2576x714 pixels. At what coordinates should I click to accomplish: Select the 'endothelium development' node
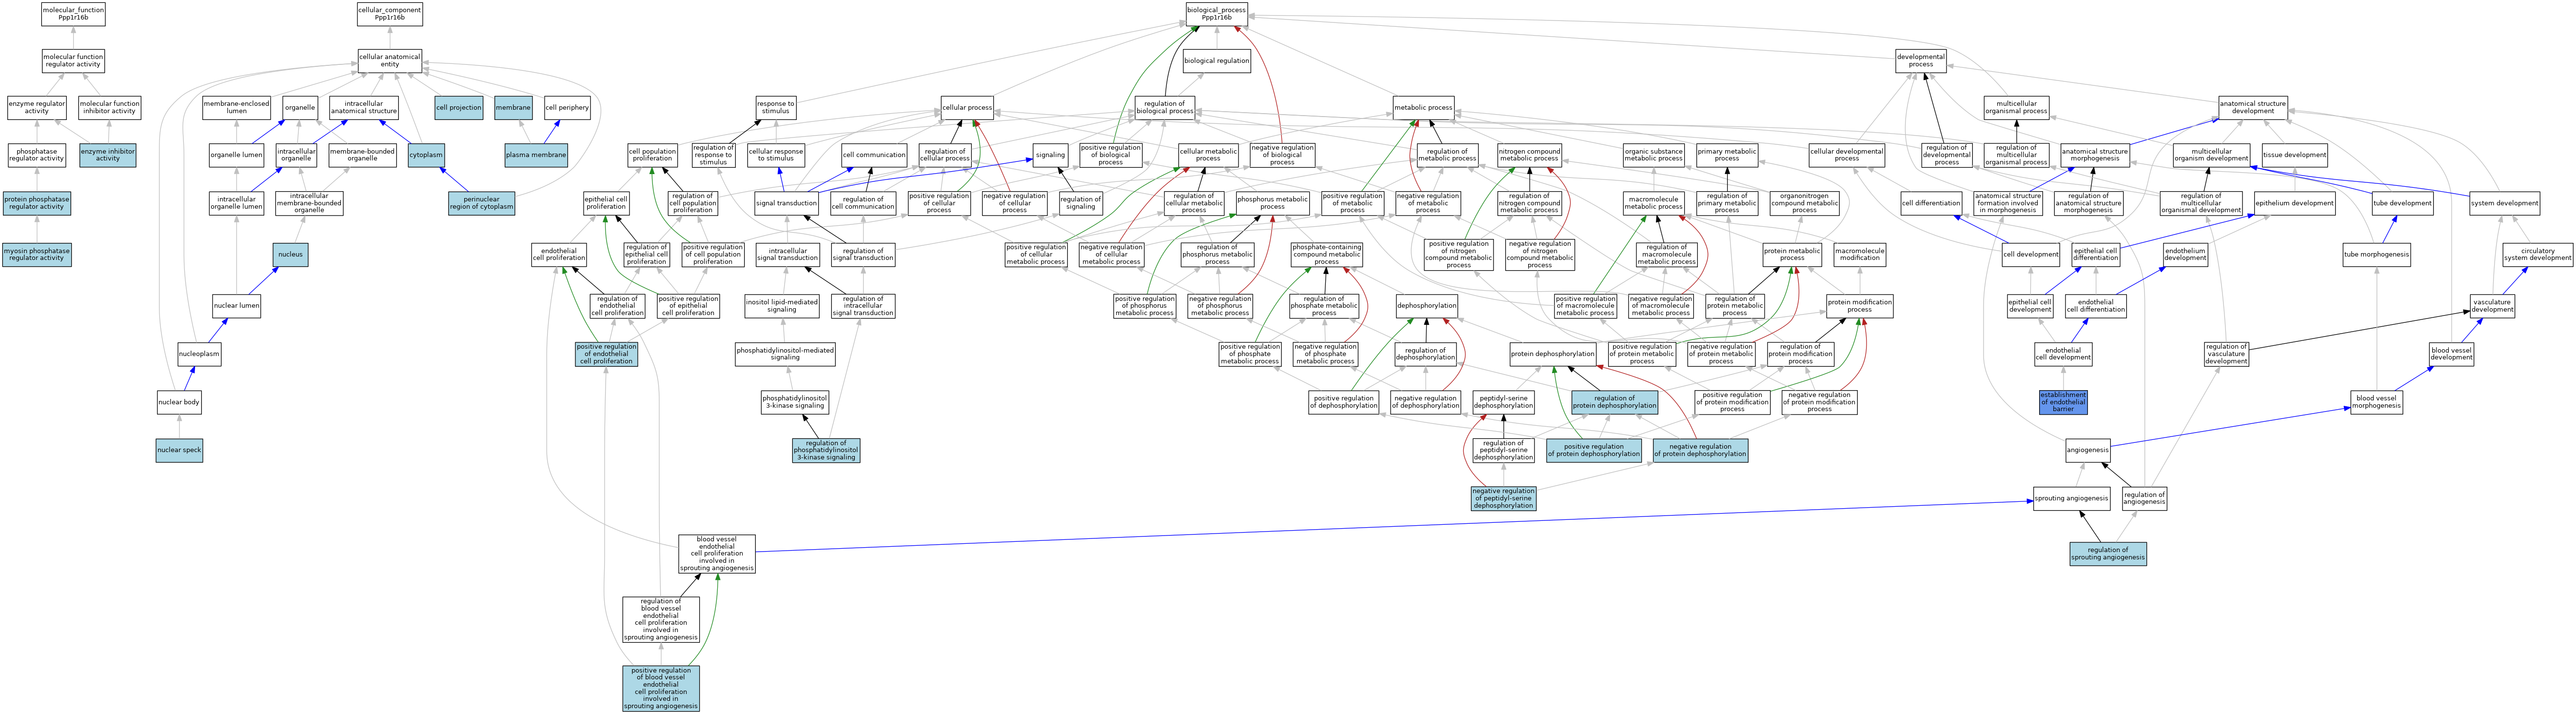click(2185, 254)
